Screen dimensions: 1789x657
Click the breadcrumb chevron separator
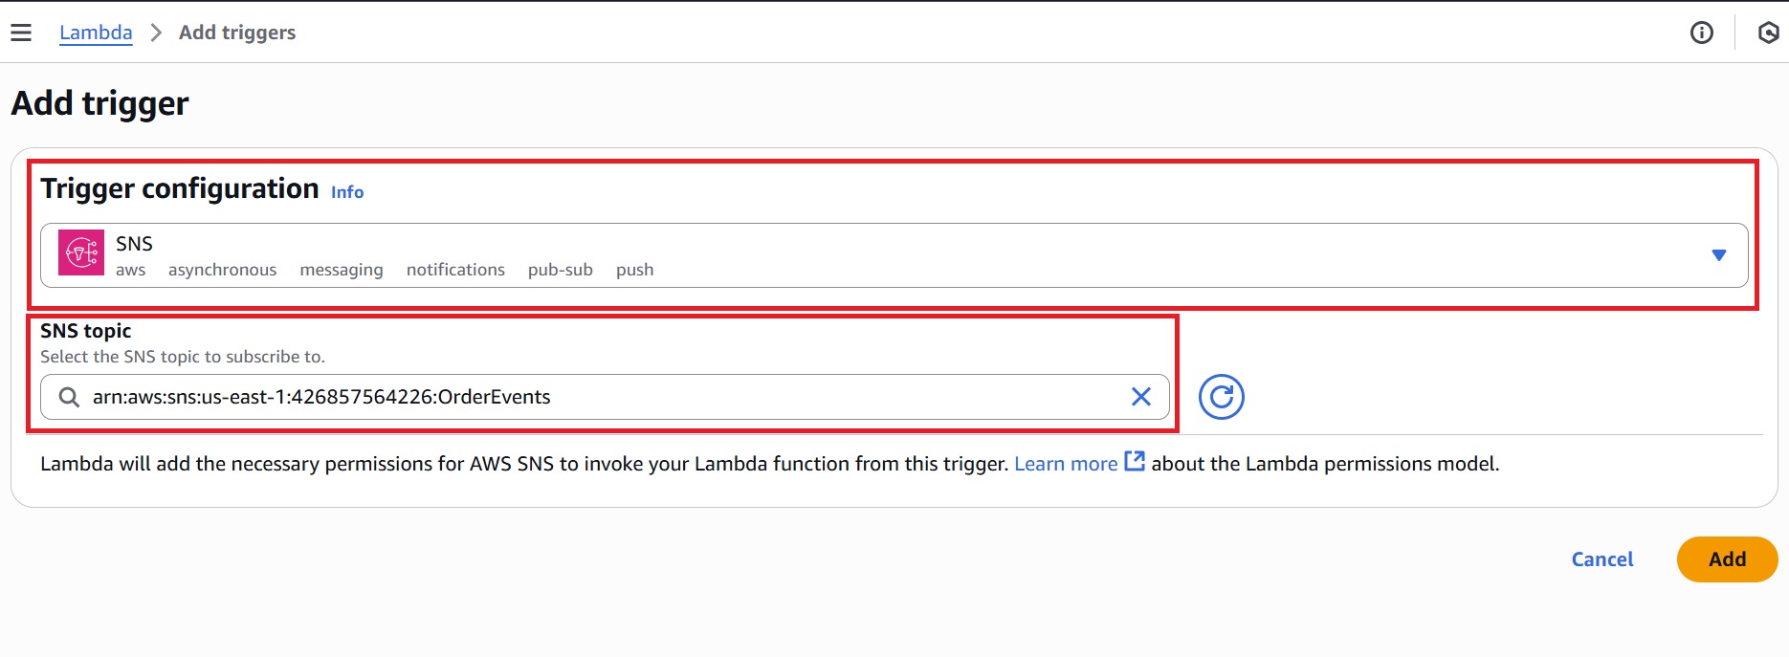156,33
